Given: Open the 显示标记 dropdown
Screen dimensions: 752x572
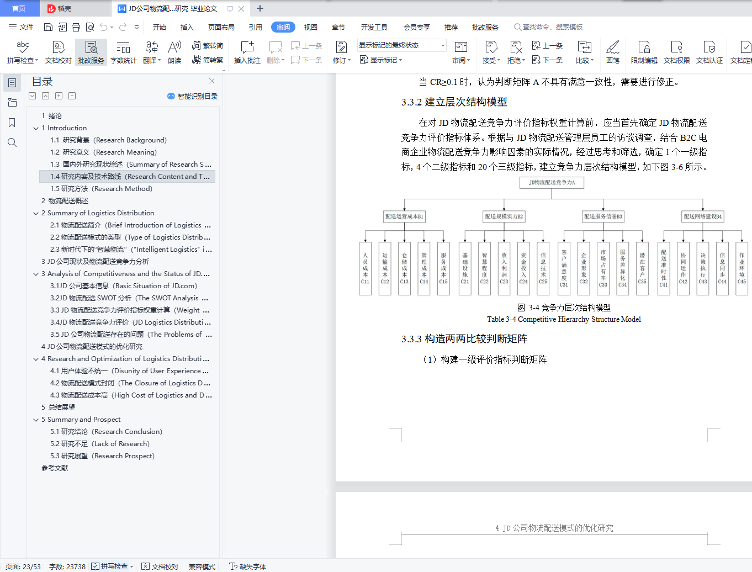Looking at the screenshot, I should (381, 60).
